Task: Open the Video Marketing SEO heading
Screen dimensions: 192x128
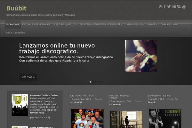Action: click(41, 127)
